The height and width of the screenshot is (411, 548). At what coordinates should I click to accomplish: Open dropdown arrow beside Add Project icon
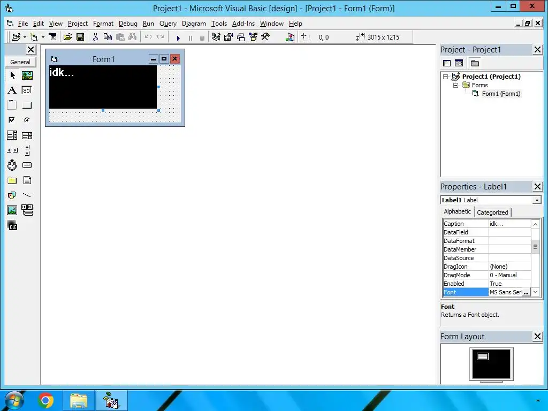(25, 37)
